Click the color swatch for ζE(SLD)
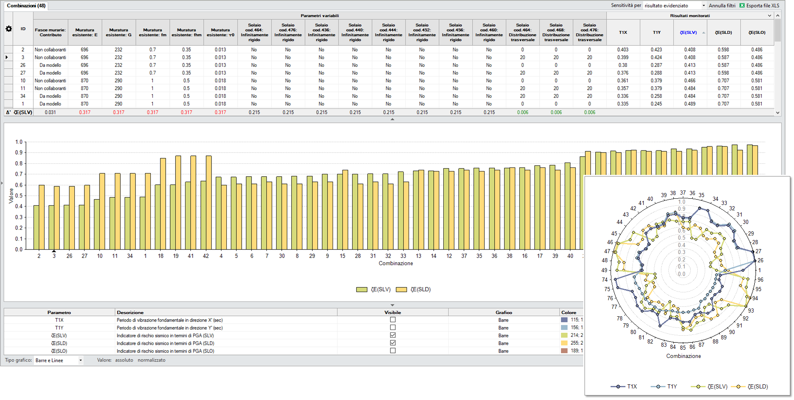The height and width of the screenshot is (400, 794). 564,343
